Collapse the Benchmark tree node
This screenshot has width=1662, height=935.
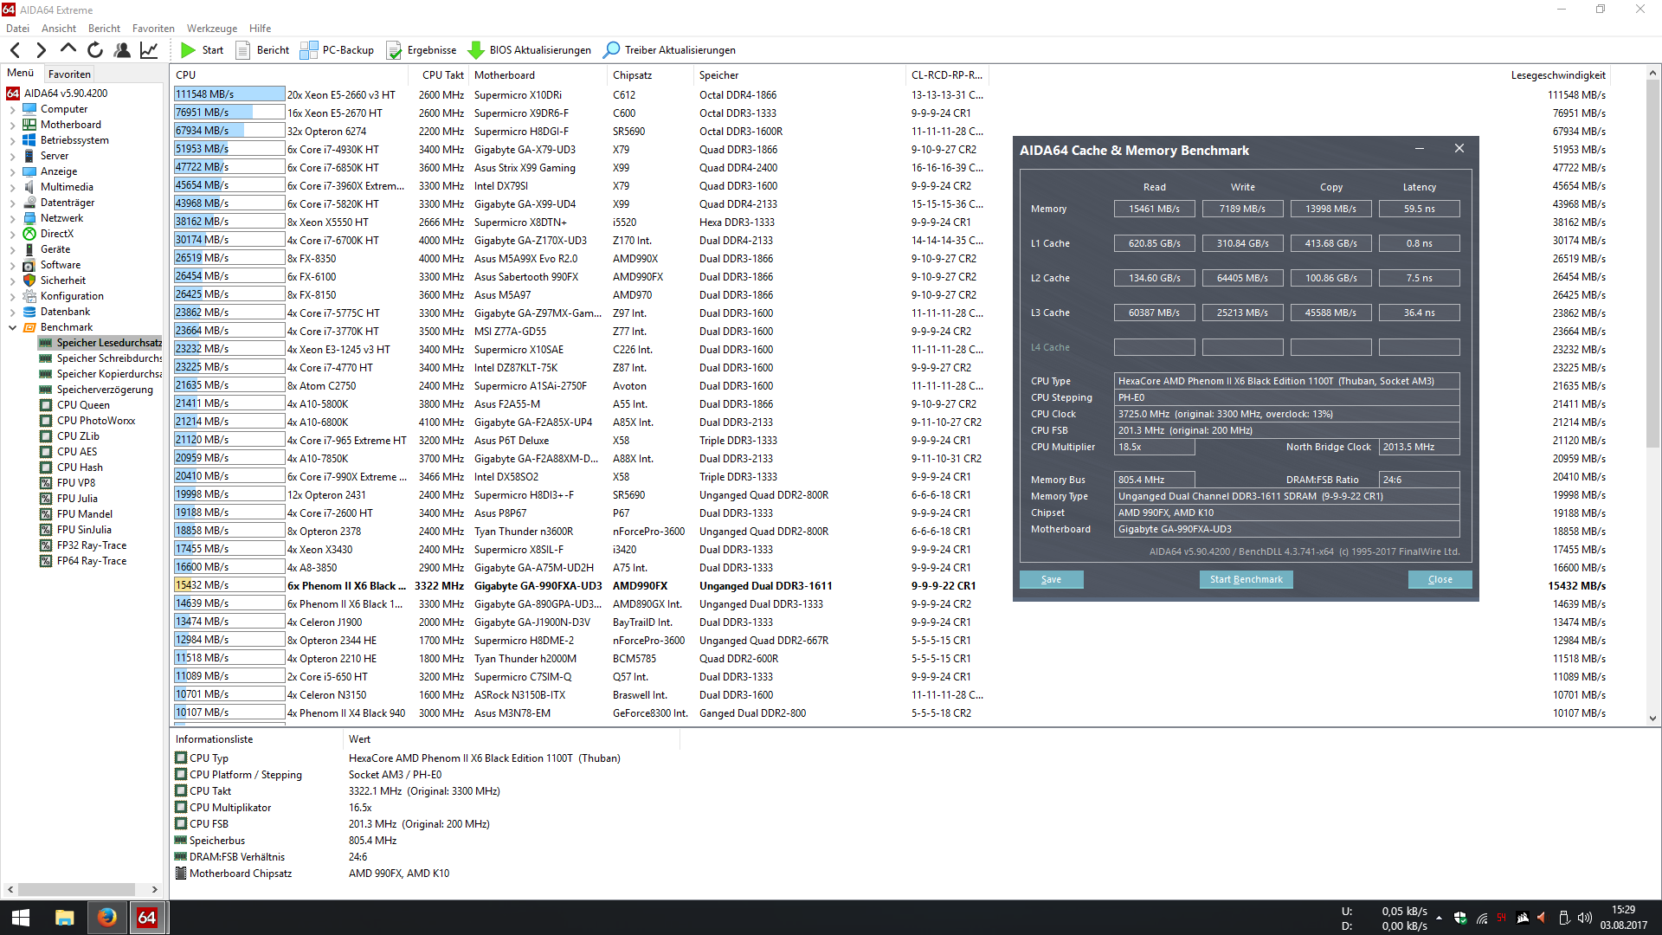(12, 328)
